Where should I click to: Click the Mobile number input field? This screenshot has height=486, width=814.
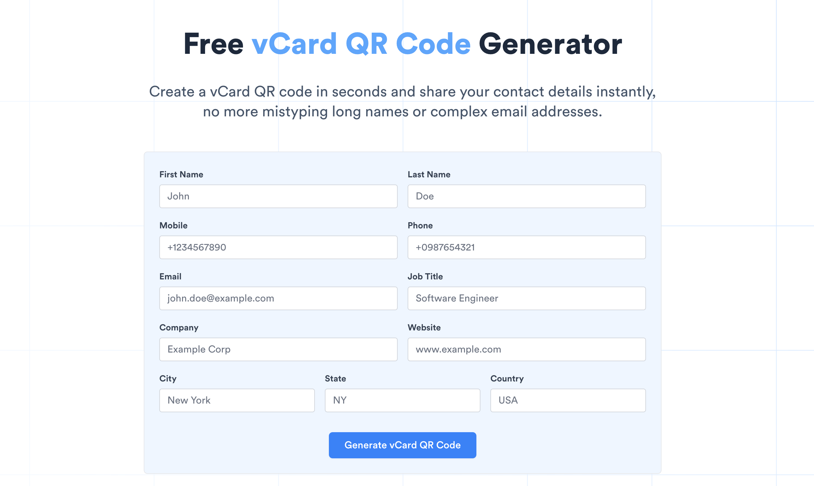point(278,247)
